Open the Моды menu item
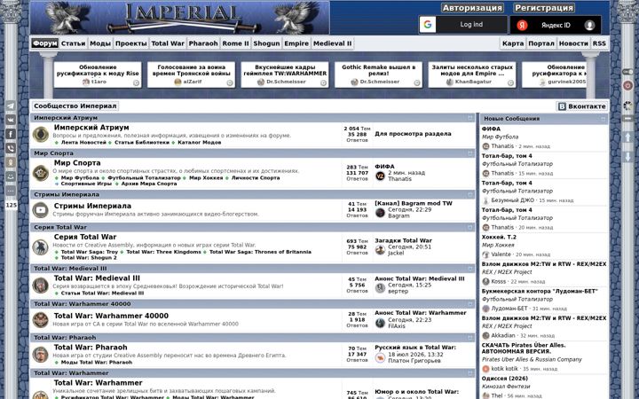This screenshot has width=639, height=399. pos(100,43)
